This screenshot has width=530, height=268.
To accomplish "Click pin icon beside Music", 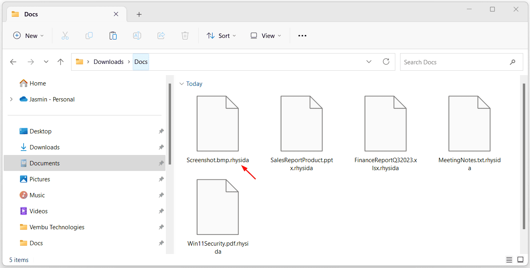I will (x=161, y=195).
